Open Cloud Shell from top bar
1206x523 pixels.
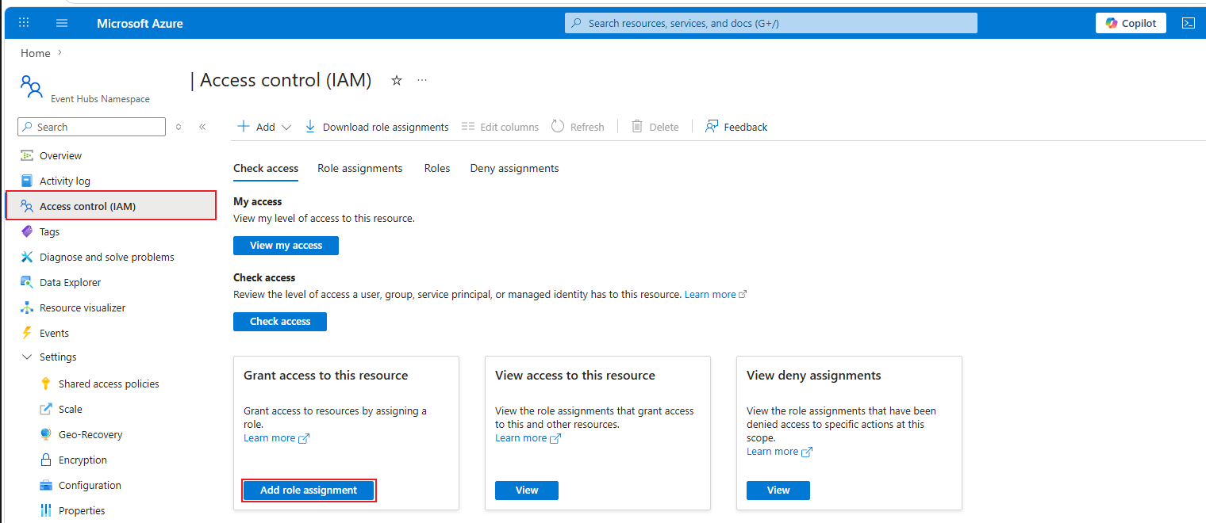[1189, 23]
